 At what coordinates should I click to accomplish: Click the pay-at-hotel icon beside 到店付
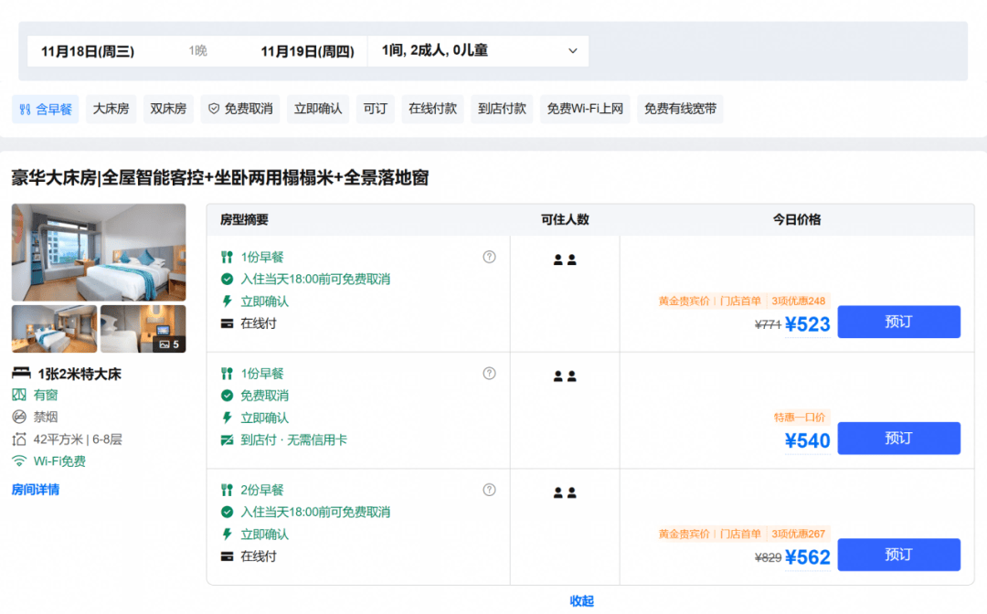click(x=228, y=440)
